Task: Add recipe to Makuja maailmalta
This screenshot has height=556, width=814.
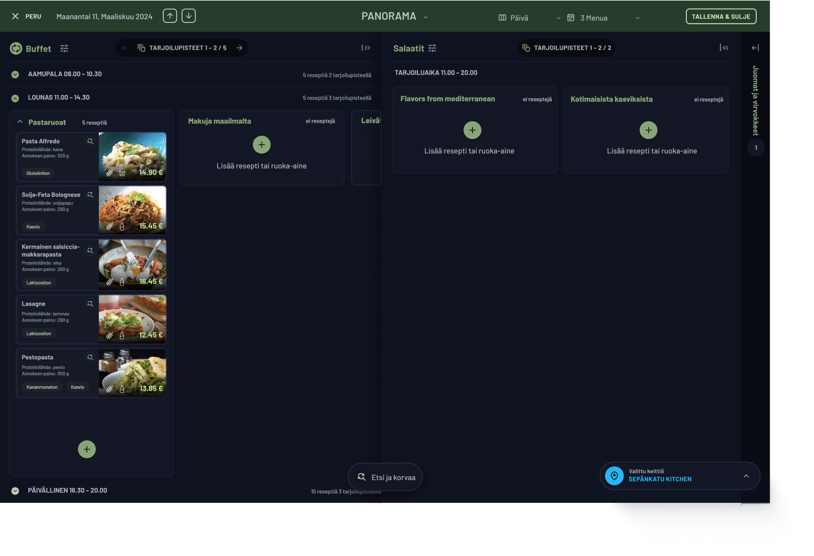Action: [x=261, y=145]
